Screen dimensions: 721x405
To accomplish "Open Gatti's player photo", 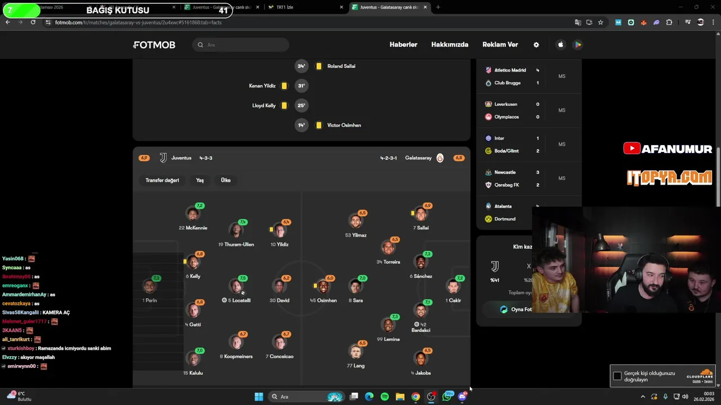I will coord(193,310).
